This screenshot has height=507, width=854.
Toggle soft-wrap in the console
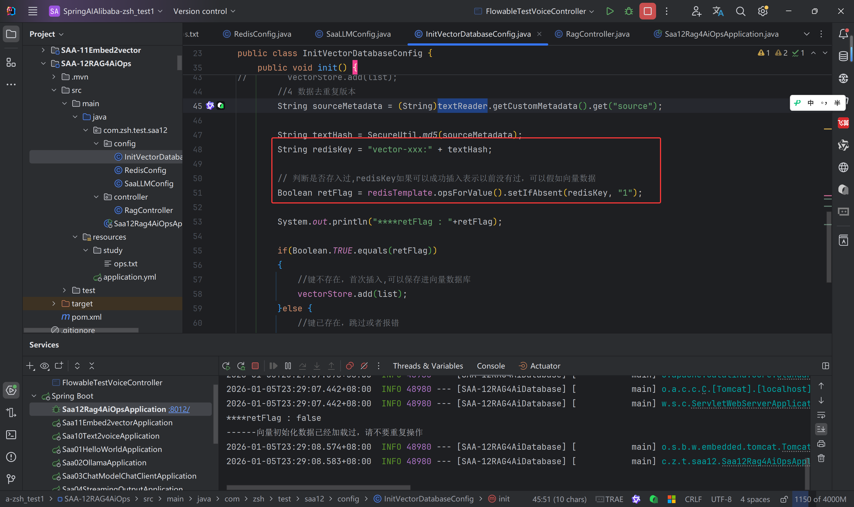(x=821, y=415)
